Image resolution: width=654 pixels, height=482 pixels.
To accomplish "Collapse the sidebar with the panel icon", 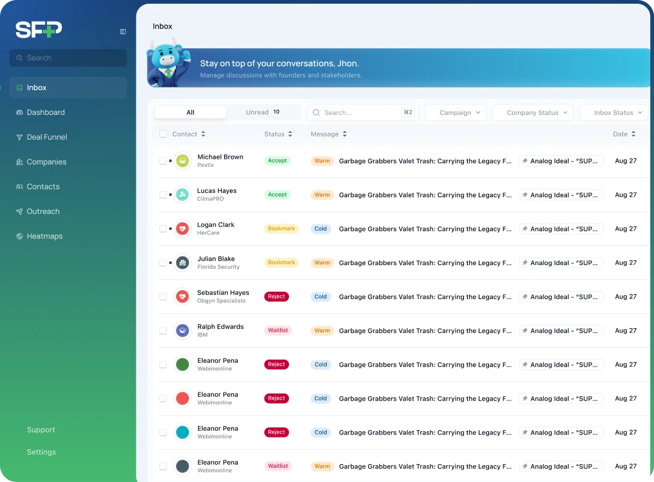I will (123, 32).
